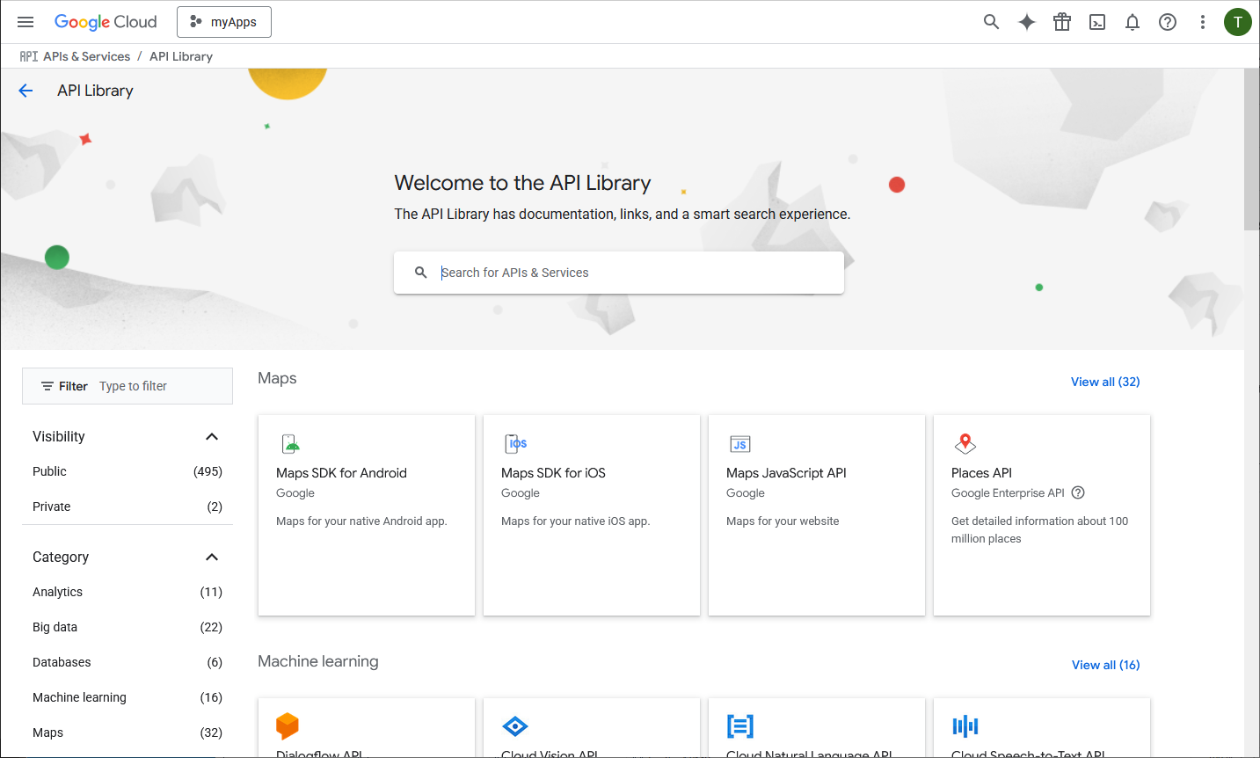Viewport: 1260px width, 758px height.
Task: Filter by Public visibility
Action: [x=50, y=471]
